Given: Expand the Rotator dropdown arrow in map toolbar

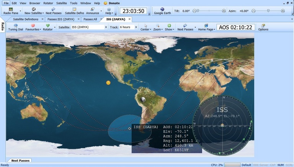Looking at the screenshot, I should click(x=55, y=28).
